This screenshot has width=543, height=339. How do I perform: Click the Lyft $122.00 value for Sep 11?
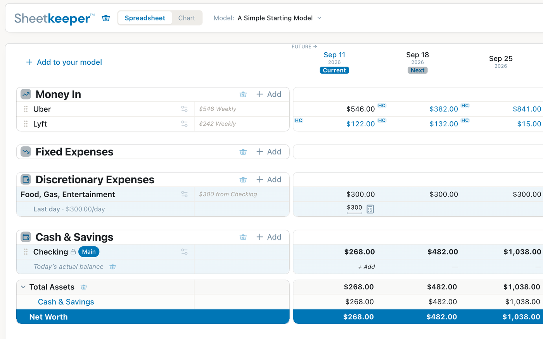point(361,124)
